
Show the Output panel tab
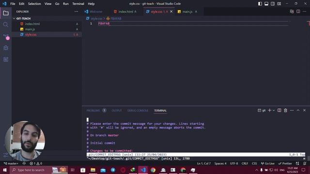(117, 111)
